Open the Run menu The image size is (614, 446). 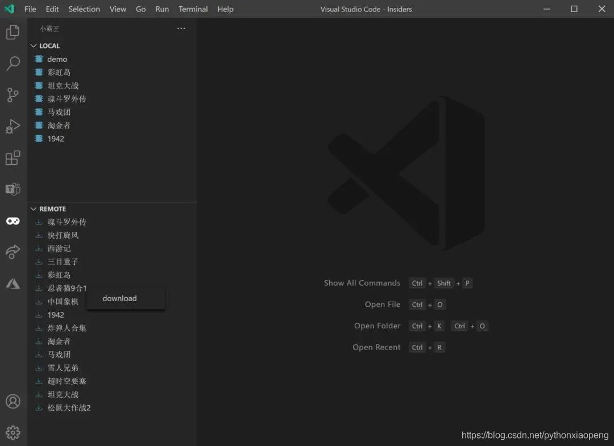[x=162, y=9]
